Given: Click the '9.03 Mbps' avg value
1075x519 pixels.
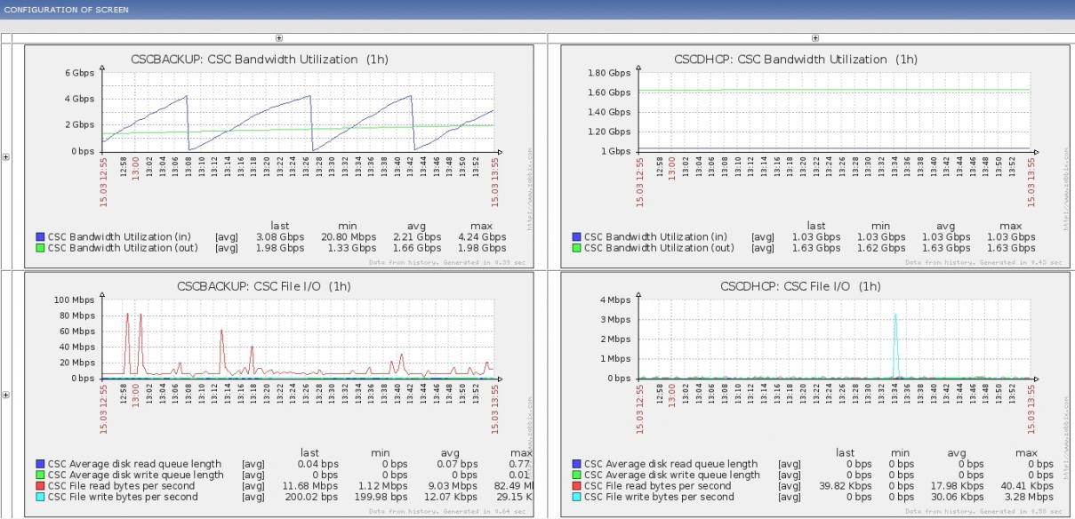Looking at the screenshot, I should (453, 486).
